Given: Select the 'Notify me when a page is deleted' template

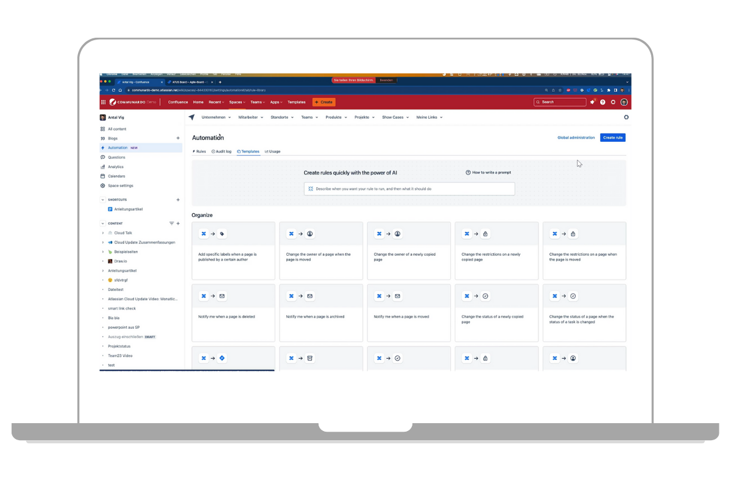Looking at the screenshot, I should coord(233,312).
